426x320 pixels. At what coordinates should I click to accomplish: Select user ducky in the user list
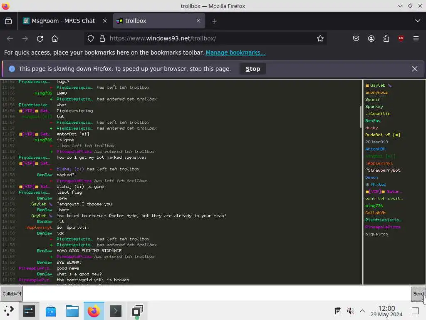click(x=372, y=128)
